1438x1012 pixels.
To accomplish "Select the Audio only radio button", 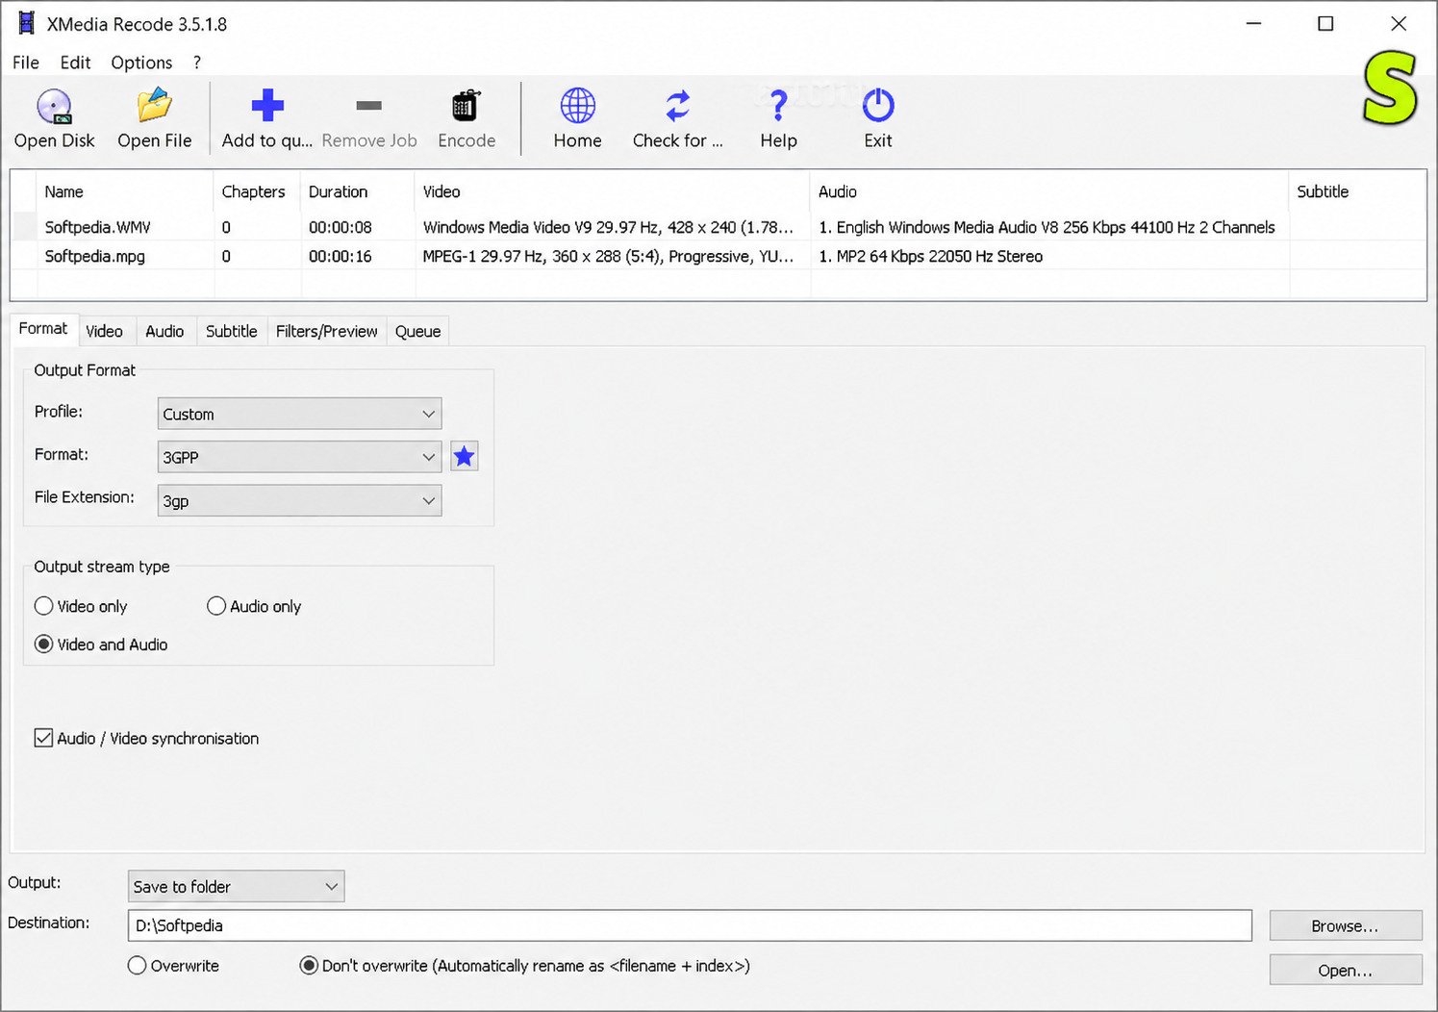I will [x=216, y=606].
